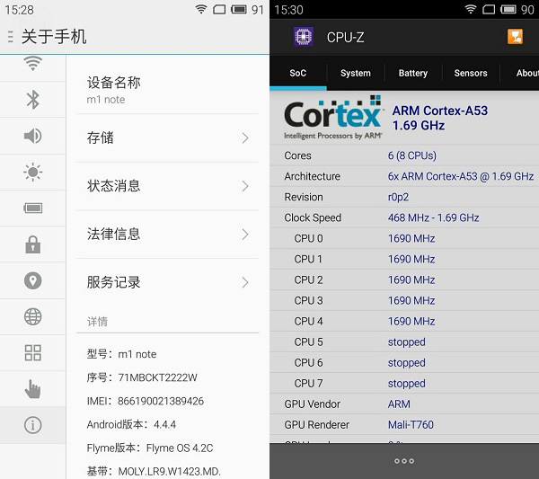Open Bluetooth settings in the sidebar
This screenshot has height=479, width=539.
32,100
